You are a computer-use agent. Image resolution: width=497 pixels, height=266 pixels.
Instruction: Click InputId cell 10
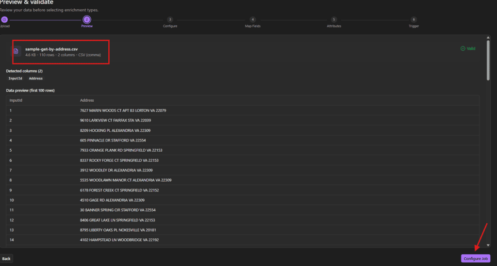pyautogui.click(x=12, y=200)
